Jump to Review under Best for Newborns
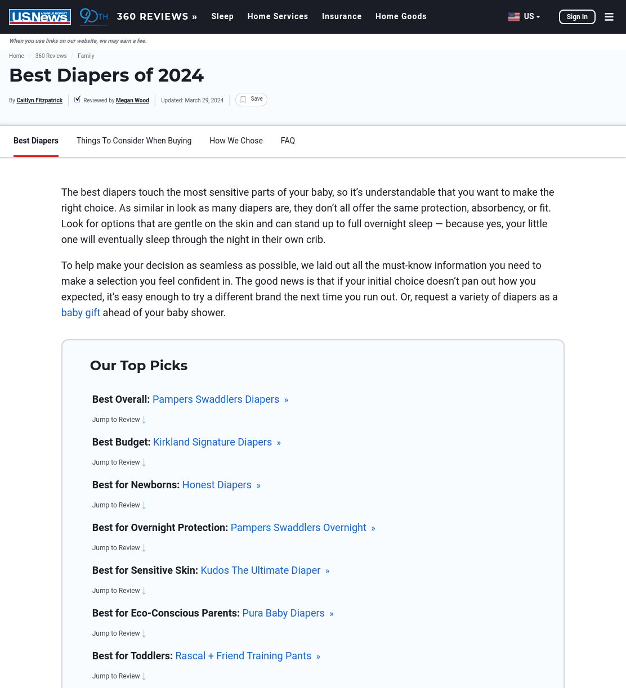This screenshot has height=688, width=626. point(119,505)
